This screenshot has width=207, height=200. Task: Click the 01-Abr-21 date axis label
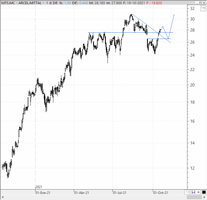(82, 193)
